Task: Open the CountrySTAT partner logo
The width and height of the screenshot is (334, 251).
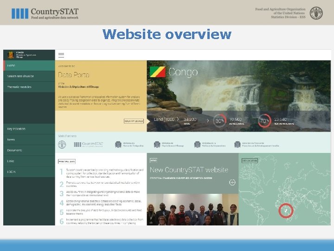Action: (x=89, y=145)
